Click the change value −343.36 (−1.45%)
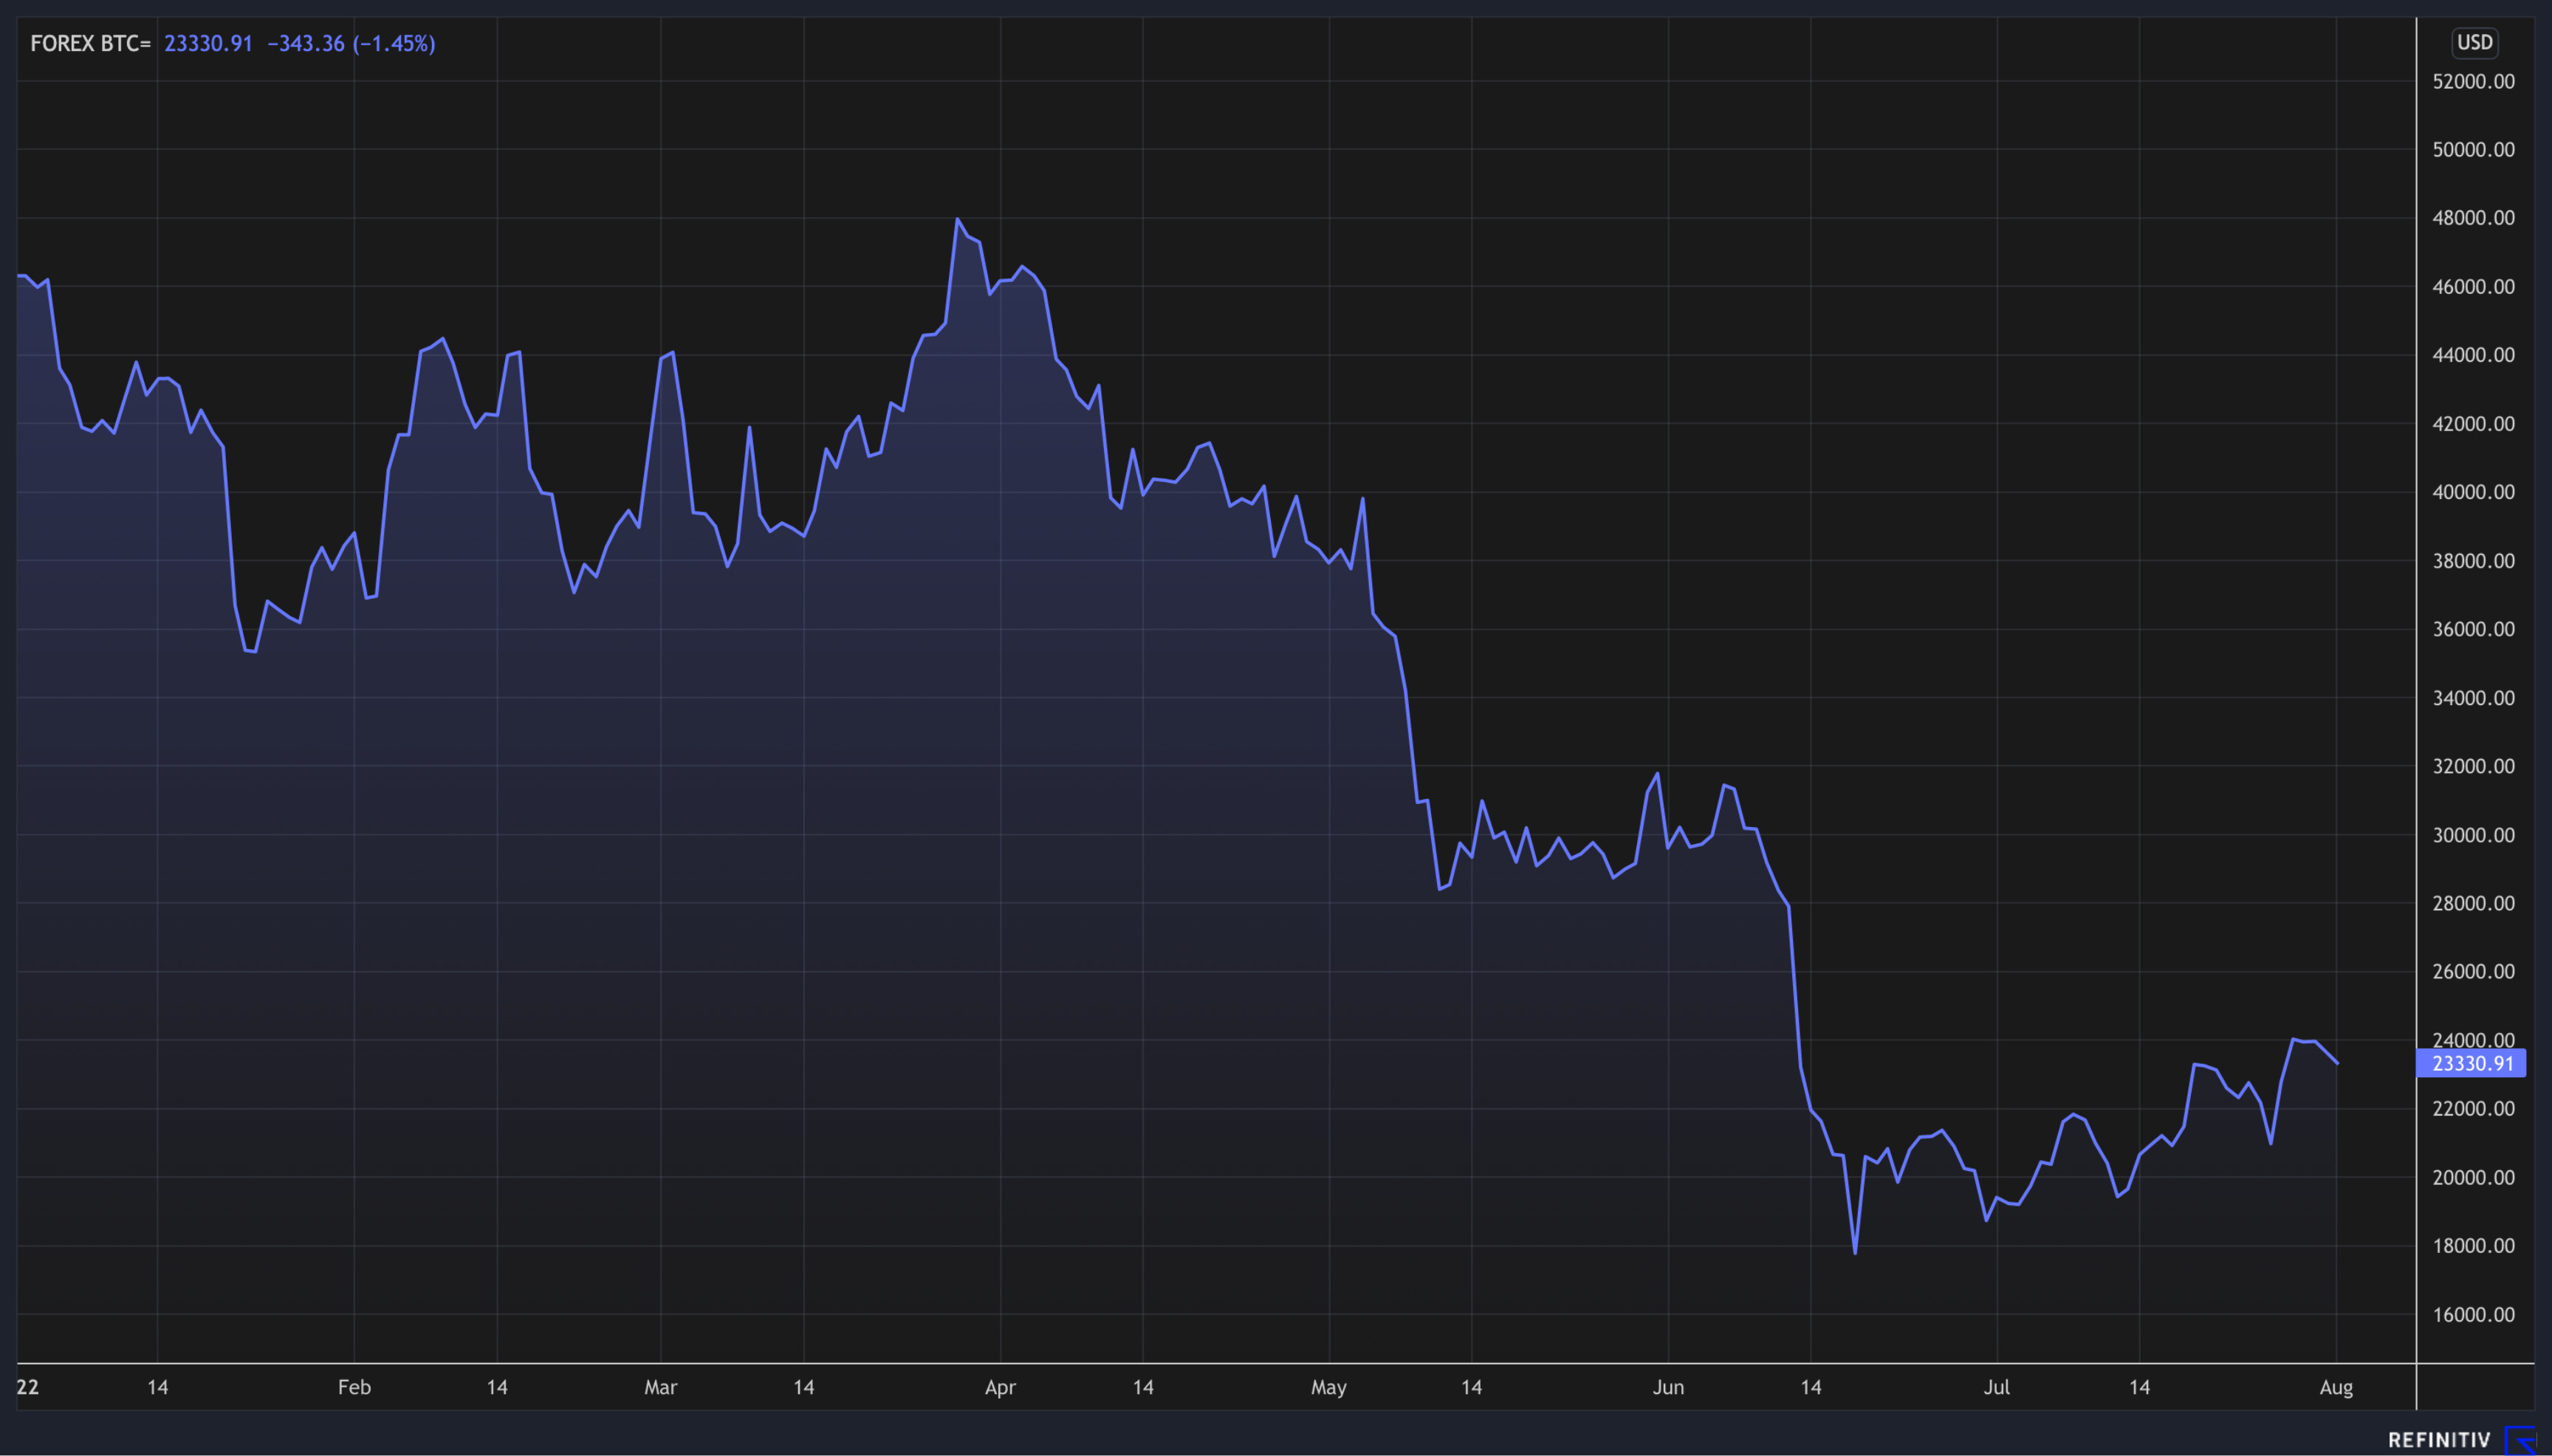Viewport: 2552px width, 1456px height. point(351,43)
